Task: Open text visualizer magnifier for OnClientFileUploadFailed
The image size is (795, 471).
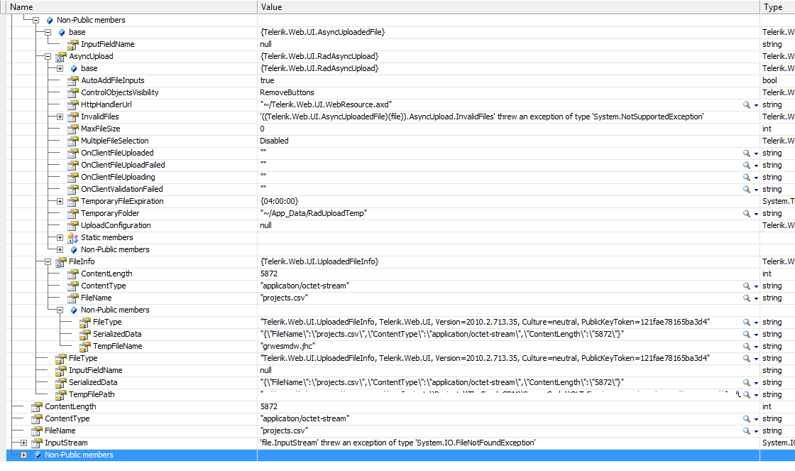Action: (746, 165)
